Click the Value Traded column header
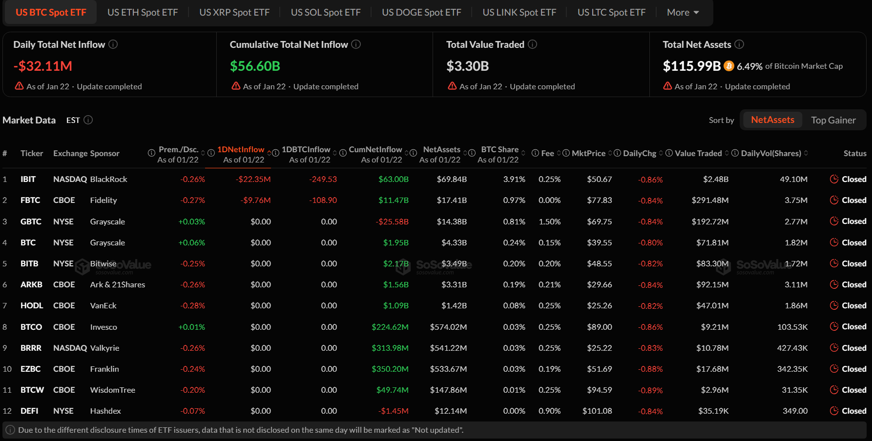 click(x=698, y=153)
